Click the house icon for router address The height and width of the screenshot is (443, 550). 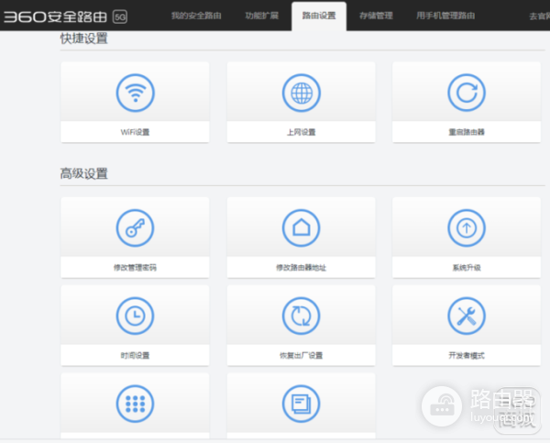pyautogui.click(x=302, y=228)
